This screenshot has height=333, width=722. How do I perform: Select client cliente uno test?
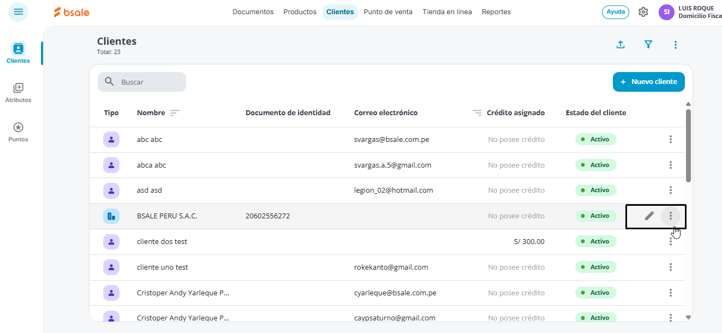pos(163,267)
